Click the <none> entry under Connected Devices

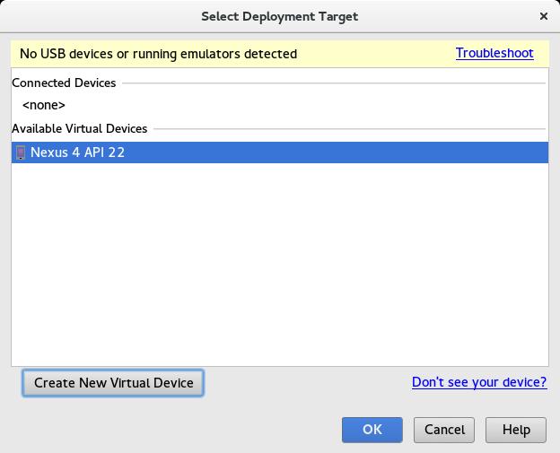tap(44, 105)
